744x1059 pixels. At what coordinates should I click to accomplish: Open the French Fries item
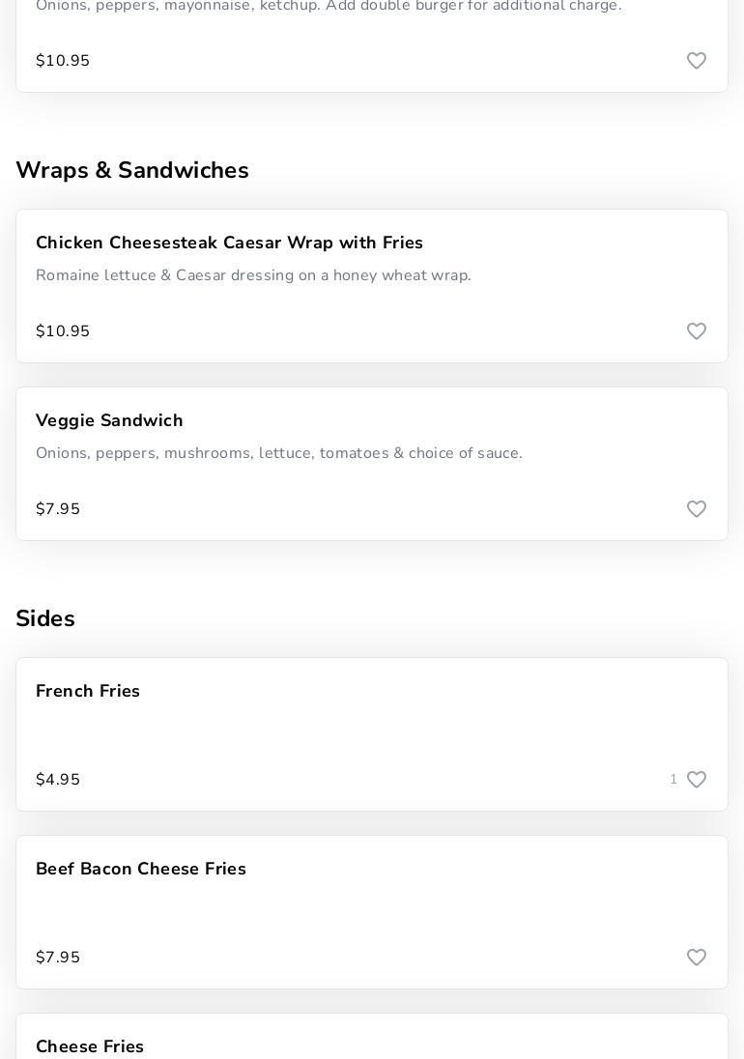(x=88, y=691)
